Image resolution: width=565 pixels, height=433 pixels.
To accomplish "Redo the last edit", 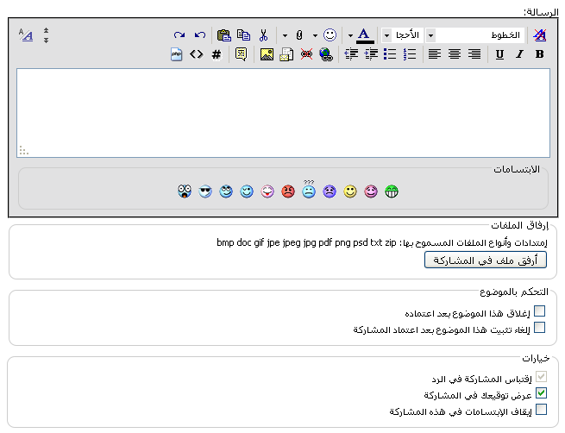I will (x=179, y=35).
